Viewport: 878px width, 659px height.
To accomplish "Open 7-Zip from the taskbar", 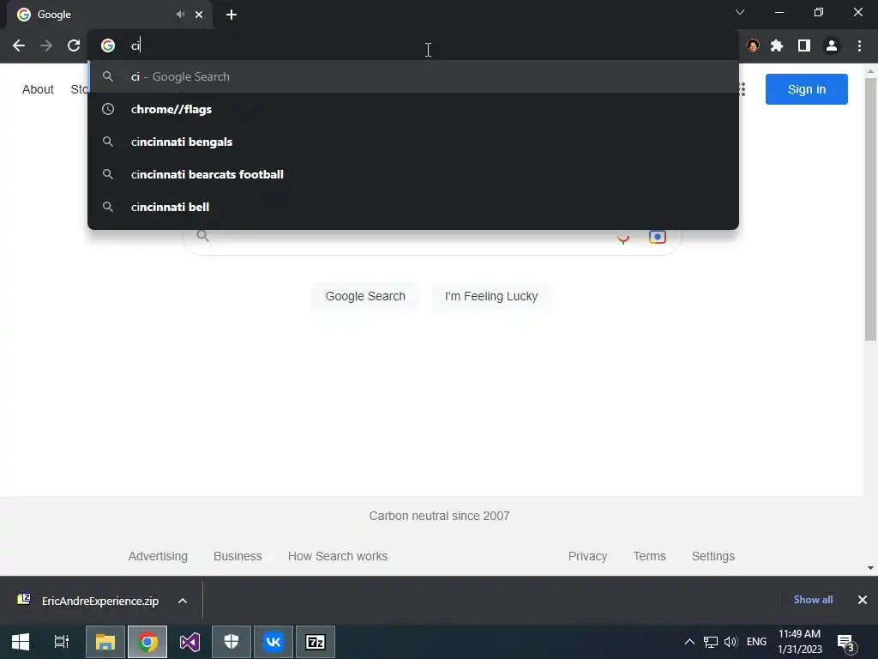I will click(316, 642).
